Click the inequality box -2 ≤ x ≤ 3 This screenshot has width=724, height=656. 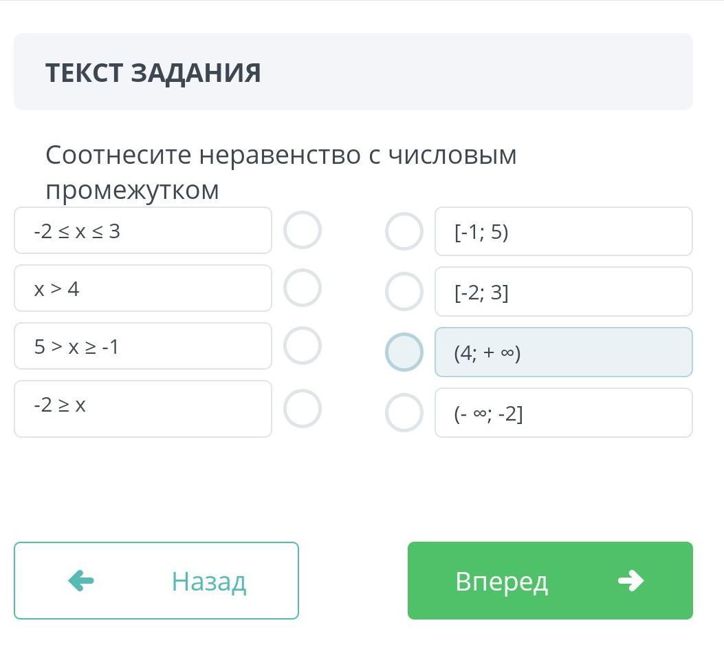pos(143,231)
